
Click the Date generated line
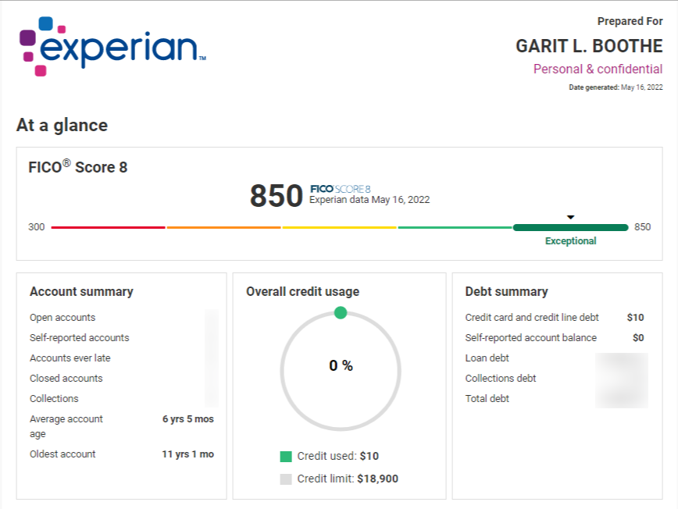click(616, 87)
